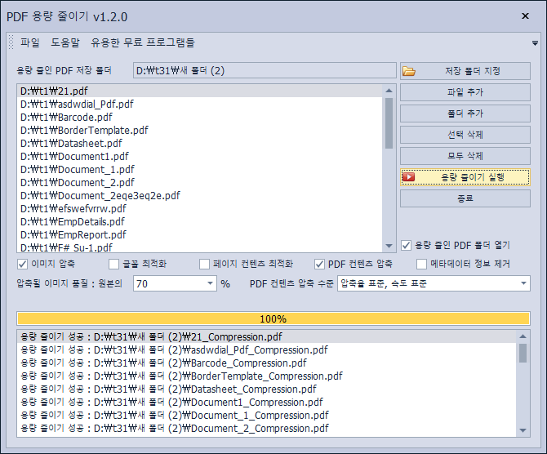Open the 유용한 무료 프로그램들 menu
The image size is (547, 454).
143,42
